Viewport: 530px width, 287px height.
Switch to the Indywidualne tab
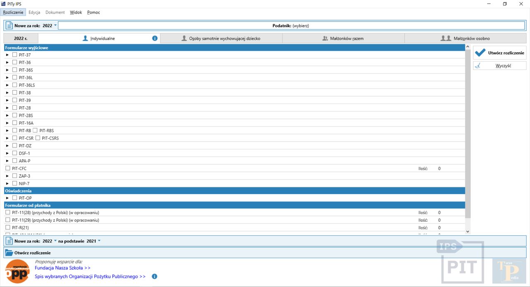click(x=99, y=38)
